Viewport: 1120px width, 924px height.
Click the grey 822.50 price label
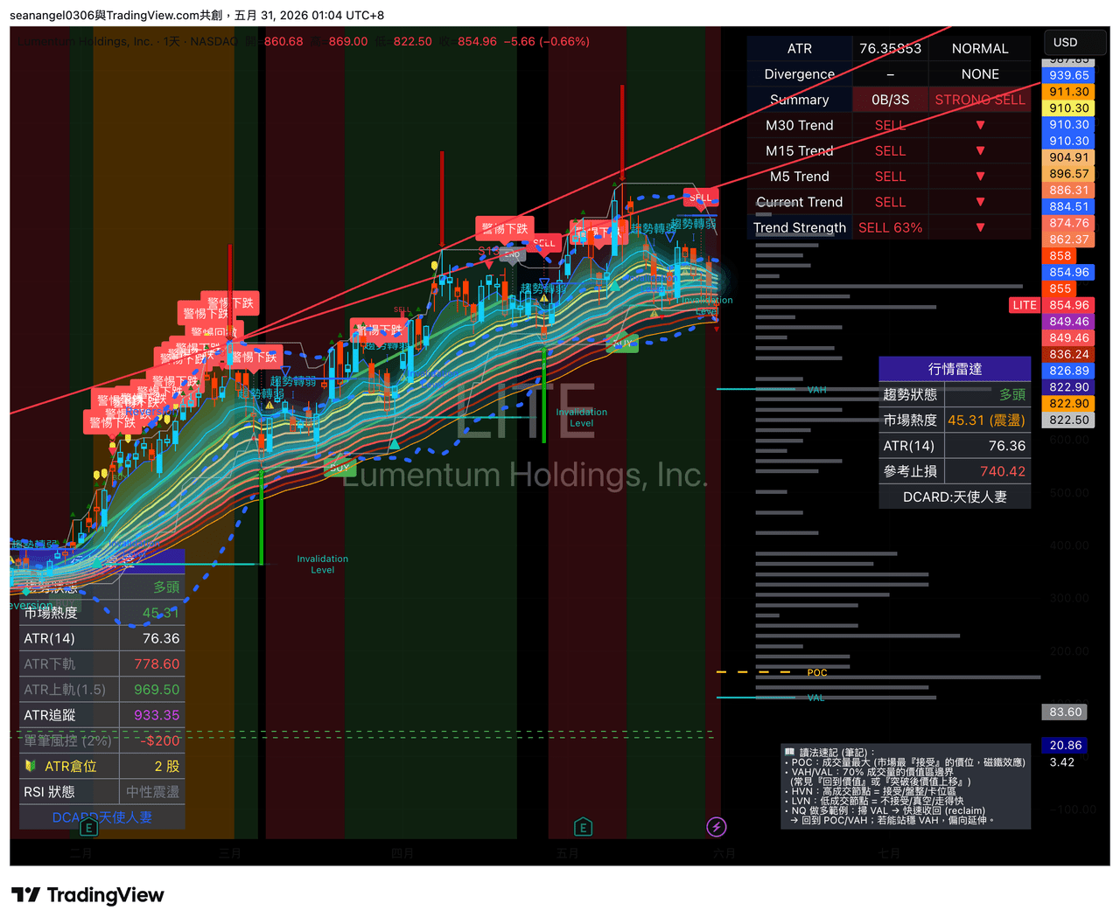coord(1068,420)
